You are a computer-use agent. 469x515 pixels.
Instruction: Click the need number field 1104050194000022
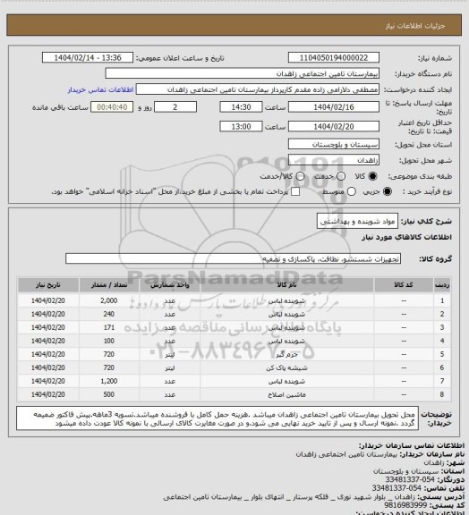[x=334, y=58]
